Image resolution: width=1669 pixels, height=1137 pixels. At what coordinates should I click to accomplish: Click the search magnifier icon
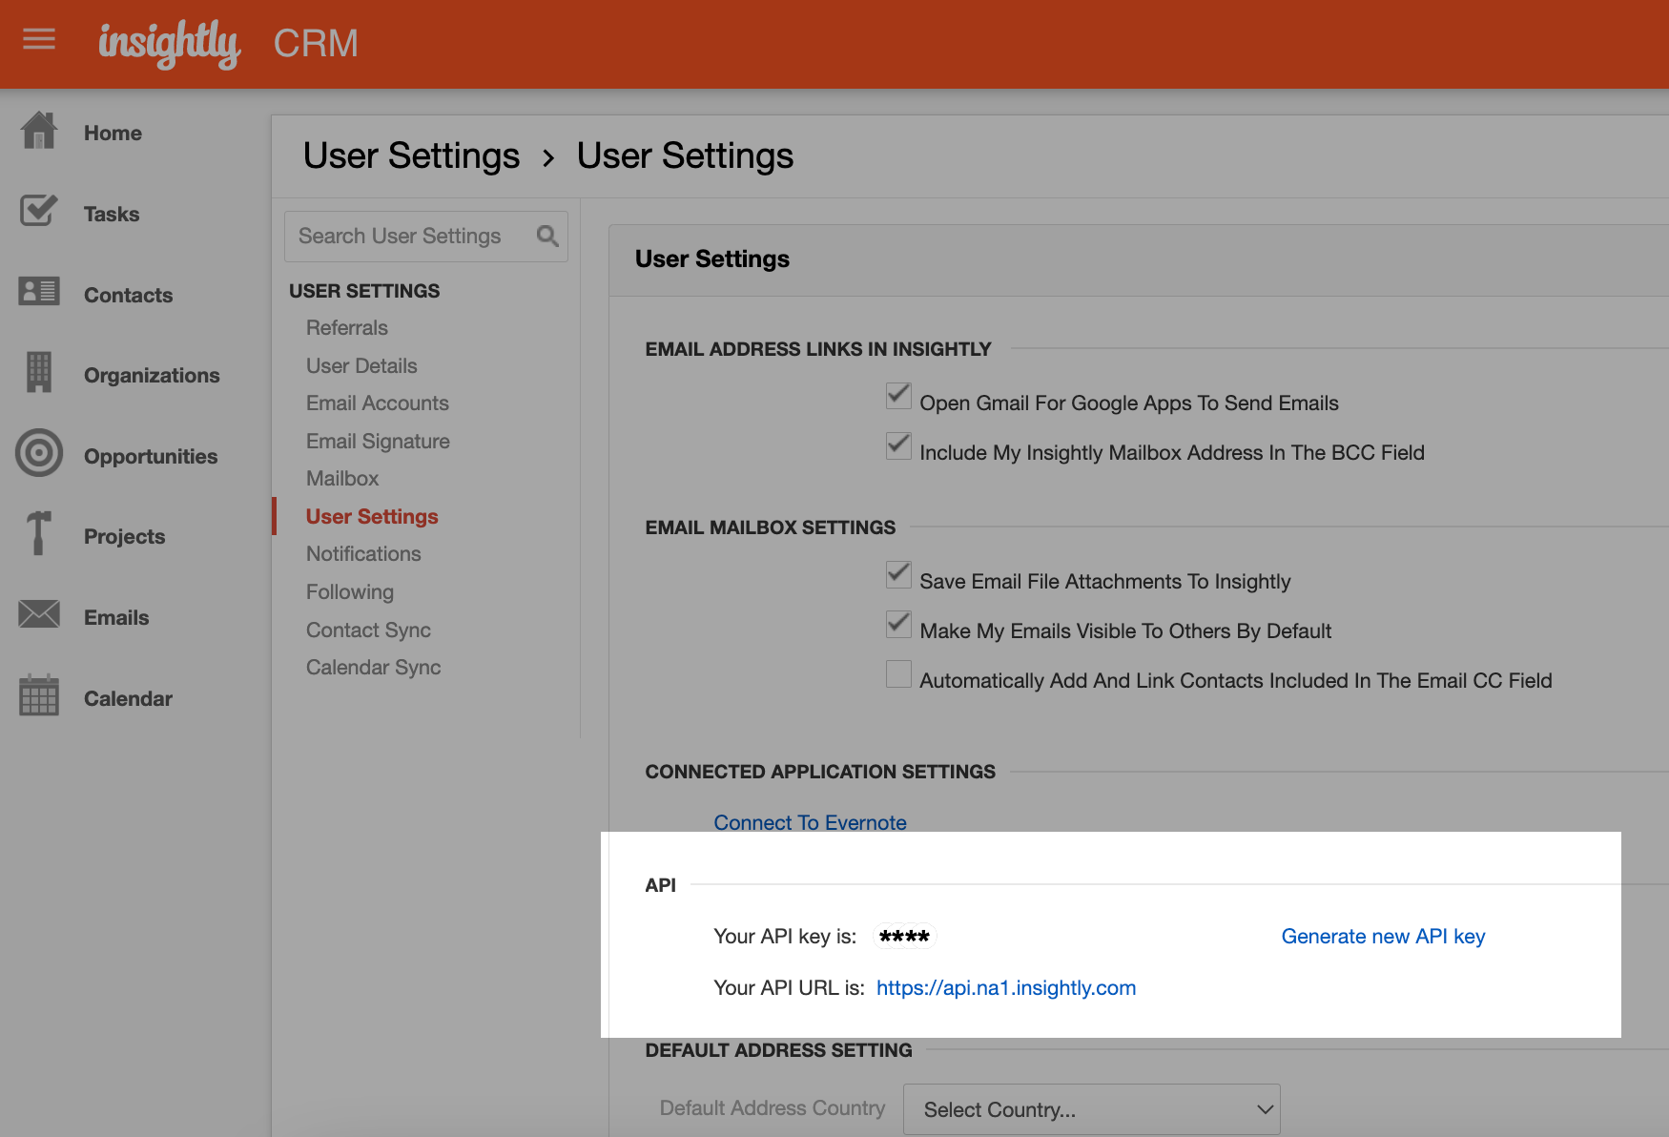(x=547, y=236)
